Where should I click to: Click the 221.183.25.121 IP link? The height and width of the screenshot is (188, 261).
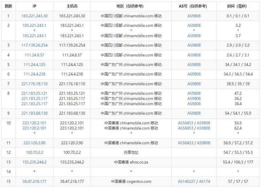[35, 93]
